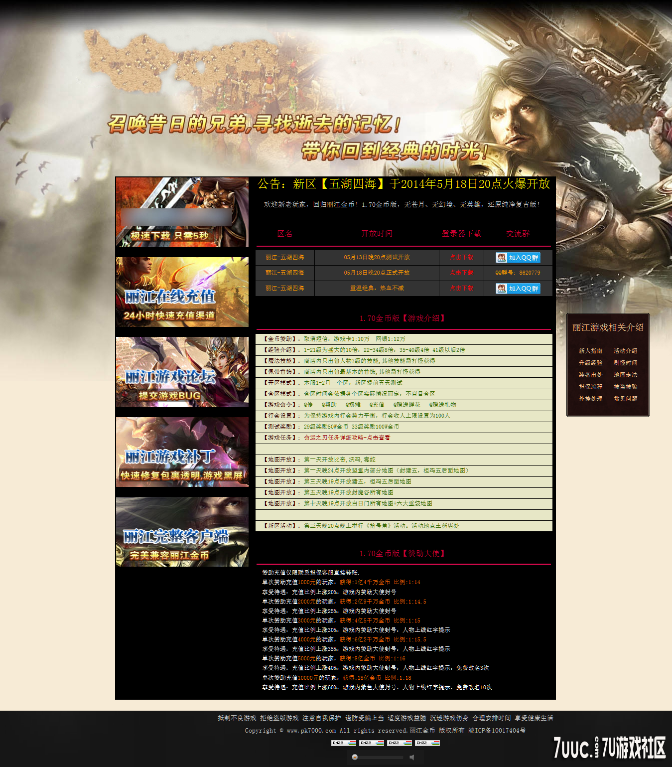Click the audio player progress slider knob
Screen dimensions: 672x767
pos(355,758)
